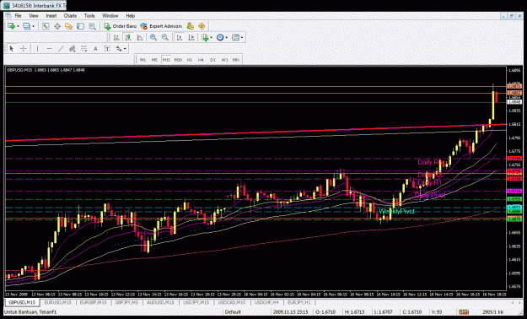Select the Cursor pointer tool
Screen dimensions: 527x319
pos(12,49)
